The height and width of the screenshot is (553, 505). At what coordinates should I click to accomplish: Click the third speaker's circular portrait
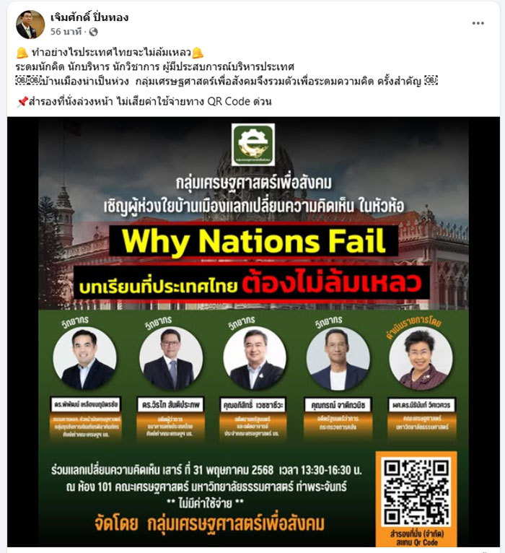[255, 358]
